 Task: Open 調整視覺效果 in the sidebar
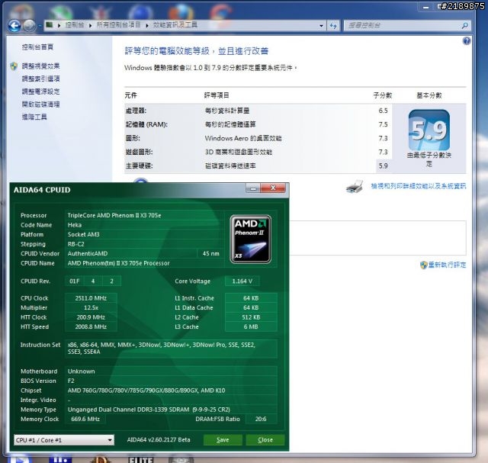(x=40, y=66)
